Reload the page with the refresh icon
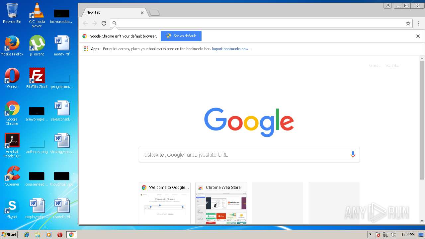425x239 pixels. (104, 23)
